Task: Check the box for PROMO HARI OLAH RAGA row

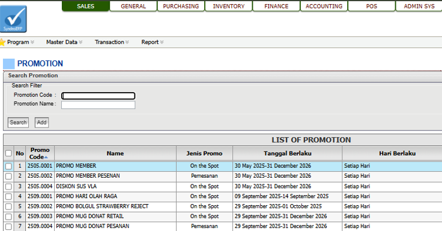Action: coord(9,196)
